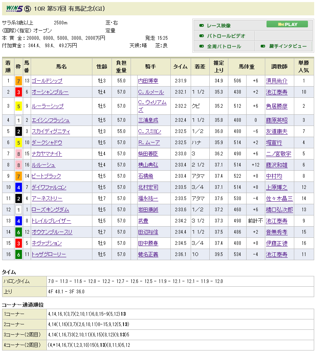Open horse ゴールドシップ profile link
Screen dimensions: 315x353
[47, 81]
